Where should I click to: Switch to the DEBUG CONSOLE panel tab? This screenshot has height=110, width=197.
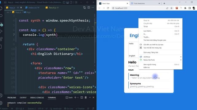tap(37, 98)
